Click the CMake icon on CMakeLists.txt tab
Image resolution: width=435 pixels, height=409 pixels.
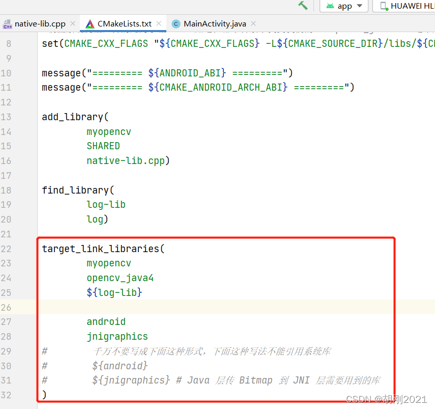90,24
